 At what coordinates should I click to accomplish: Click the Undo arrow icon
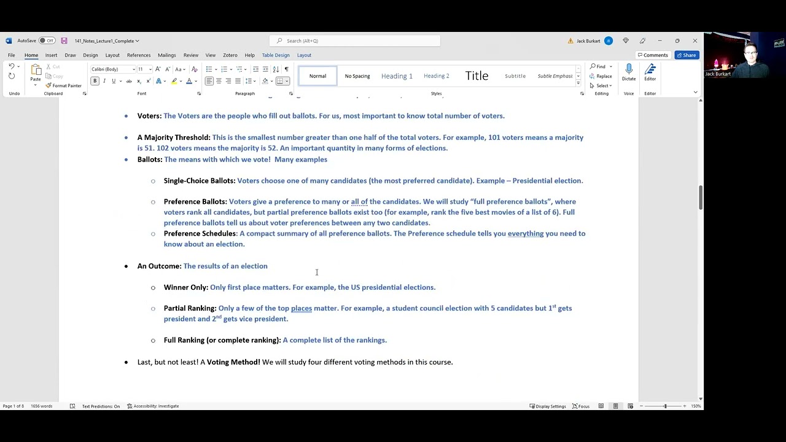click(11, 66)
